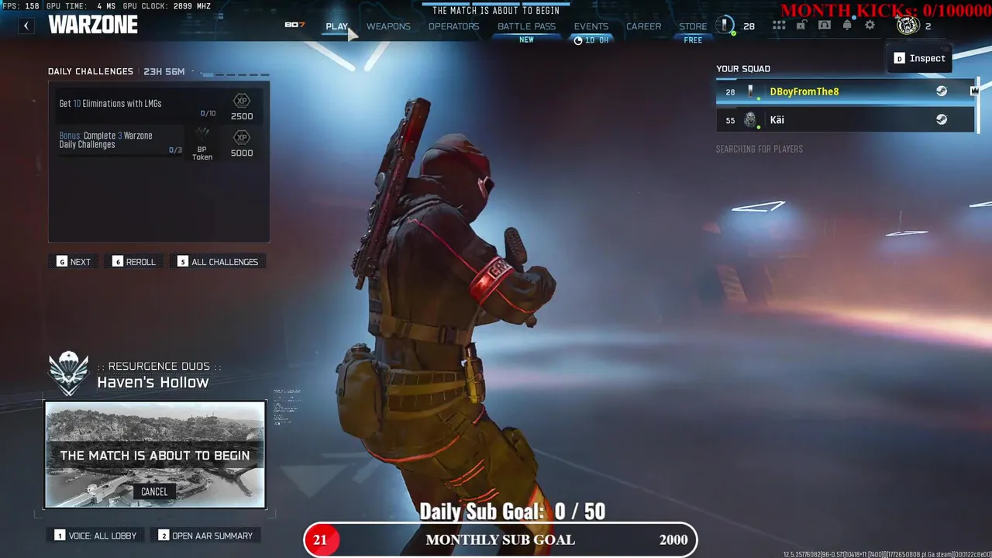
Task: Click the BP Token reward icon
Action: point(202,135)
